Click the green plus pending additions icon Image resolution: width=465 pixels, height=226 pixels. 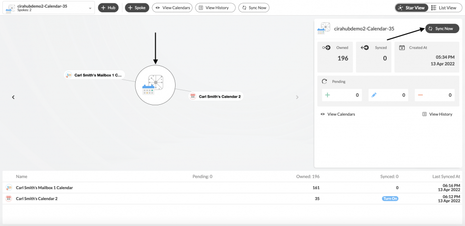click(x=327, y=95)
